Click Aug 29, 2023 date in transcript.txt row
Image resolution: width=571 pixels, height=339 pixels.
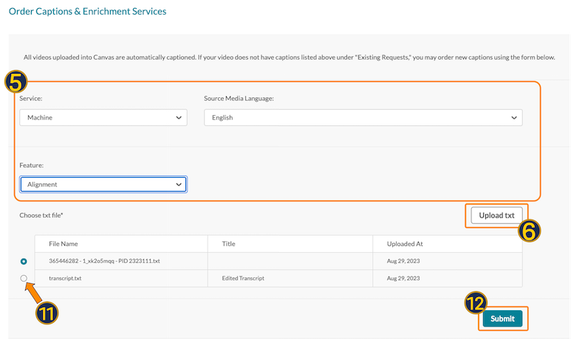[403, 279]
